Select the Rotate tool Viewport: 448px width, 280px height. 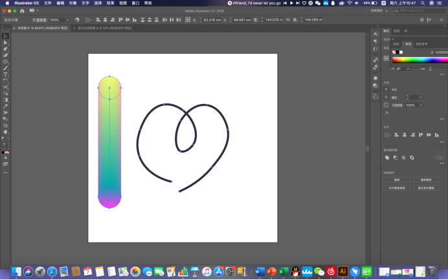(5, 80)
